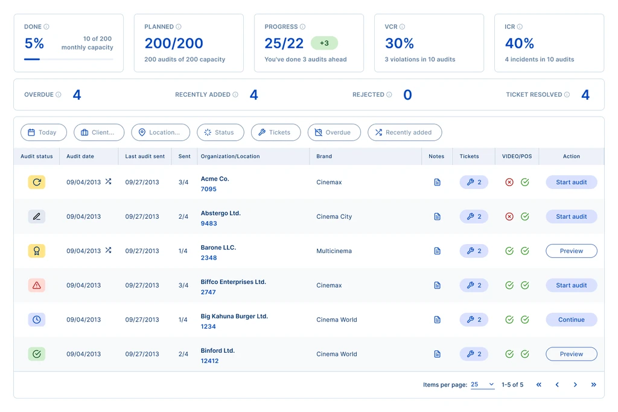Open the tickets badge for Binford Ltd.
This screenshot has width=618, height=412.
(474, 353)
